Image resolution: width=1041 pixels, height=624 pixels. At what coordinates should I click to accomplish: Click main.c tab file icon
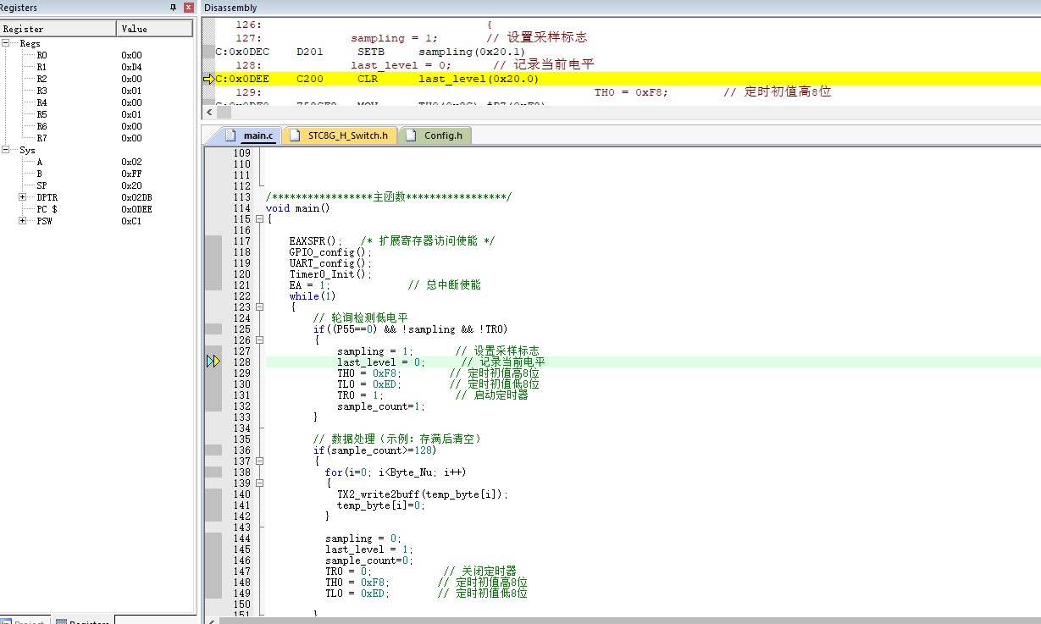231,135
